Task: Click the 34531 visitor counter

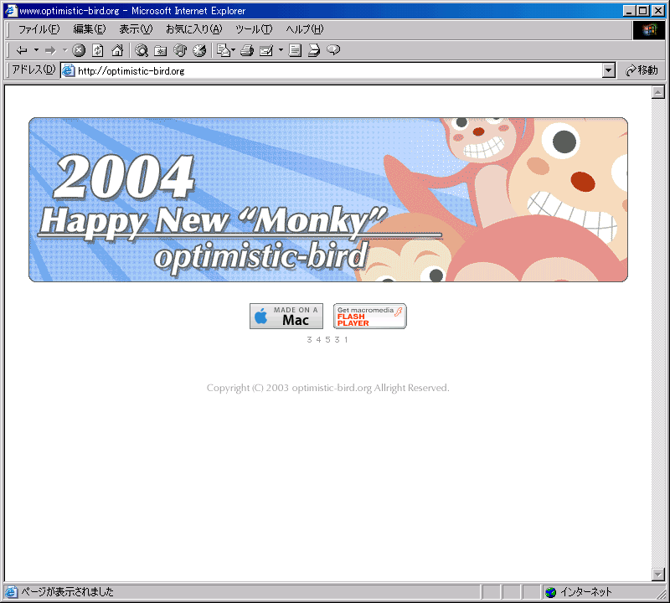Action: [327, 340]
